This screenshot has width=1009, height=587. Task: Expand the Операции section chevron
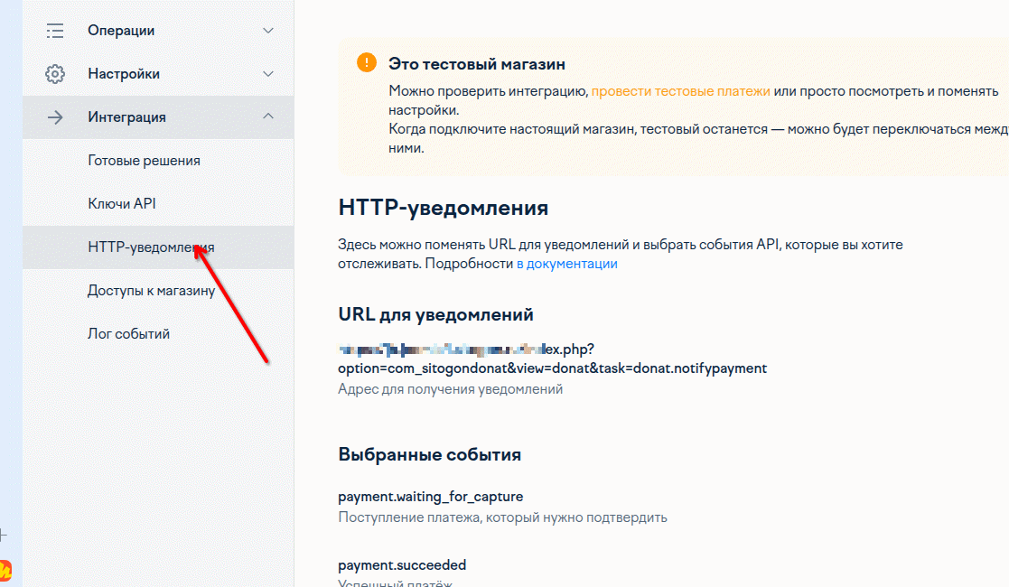[x=267, y=31]
